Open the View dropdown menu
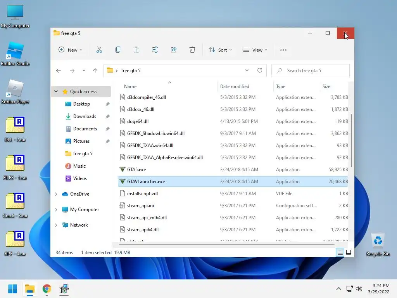397x298 pixels. tap(255, 50)
